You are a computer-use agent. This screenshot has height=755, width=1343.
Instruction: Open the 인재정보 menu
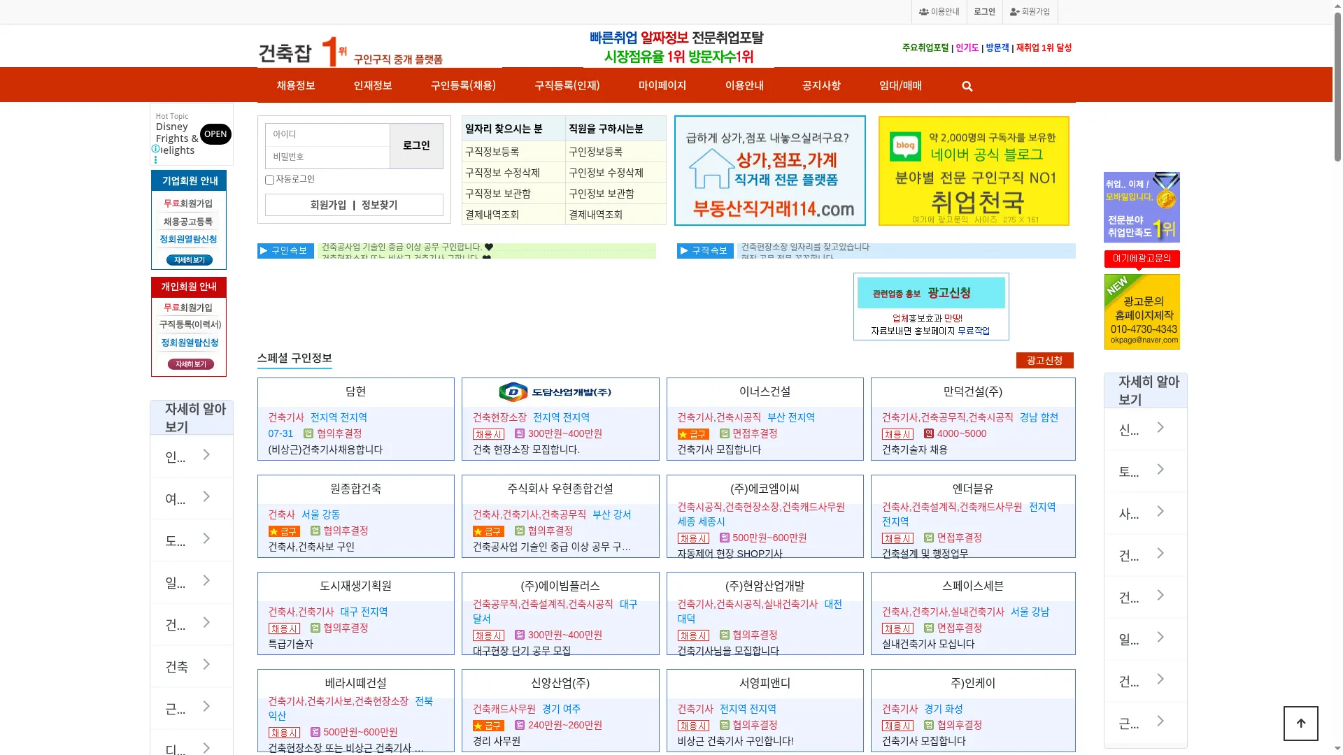(x=373, y=85)
